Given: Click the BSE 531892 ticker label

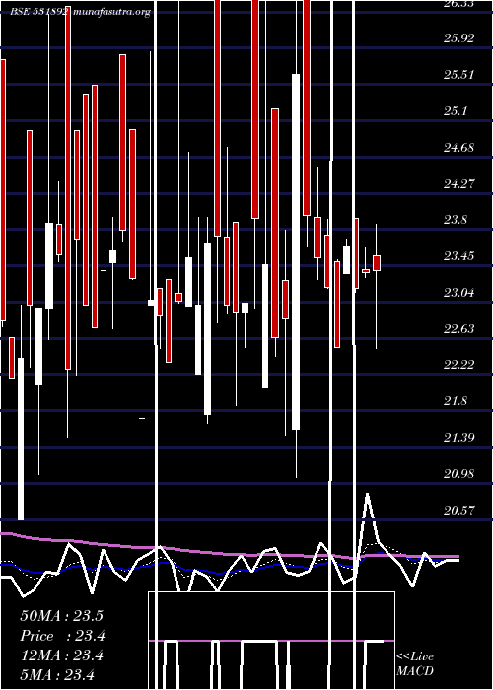Looking at the screenshot, I should tap(39, 12).
